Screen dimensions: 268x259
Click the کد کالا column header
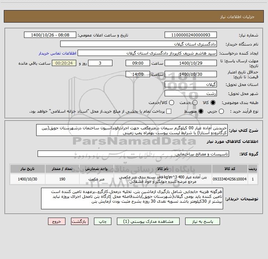pyautogui.click(x=230, y=169)
